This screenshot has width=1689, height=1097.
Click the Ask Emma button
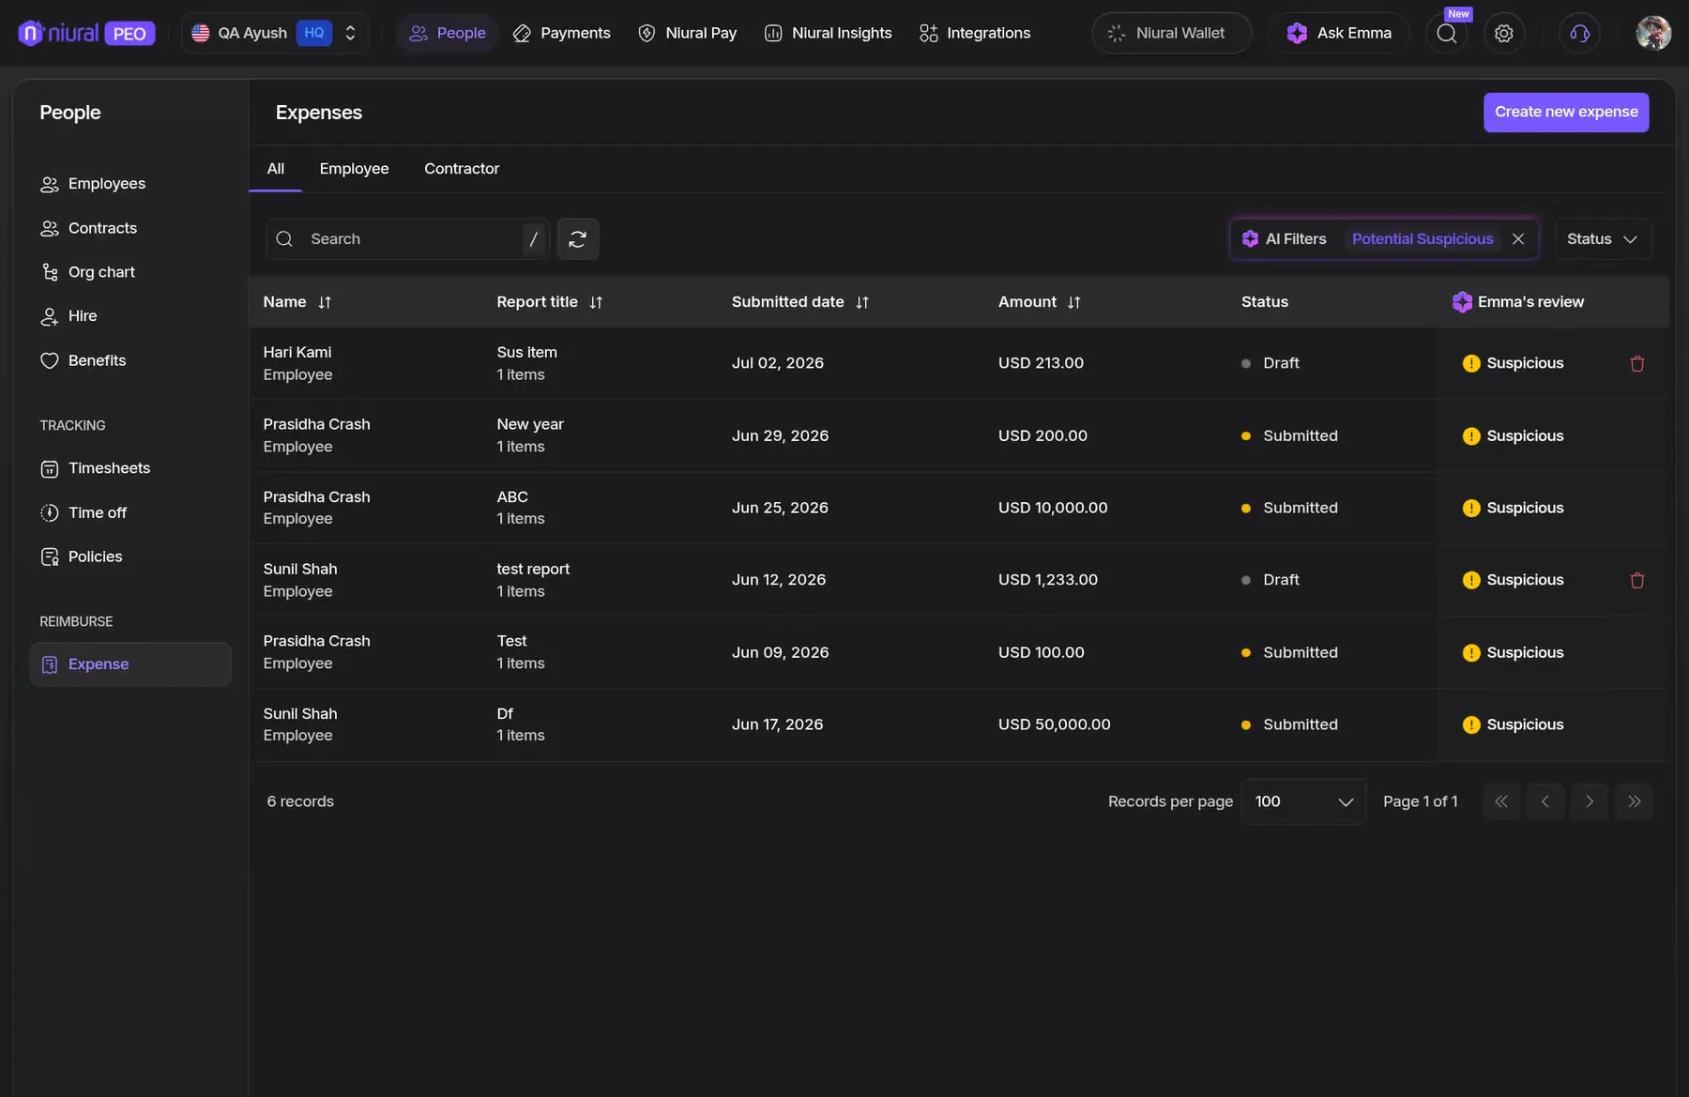(1339, 33)
